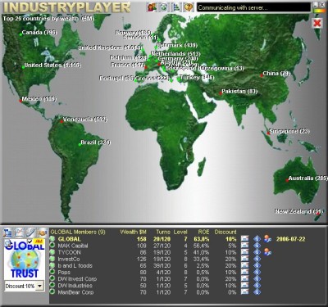Click the 2006-07-22 date in GLOBAL row

click(x=290, y=239)
